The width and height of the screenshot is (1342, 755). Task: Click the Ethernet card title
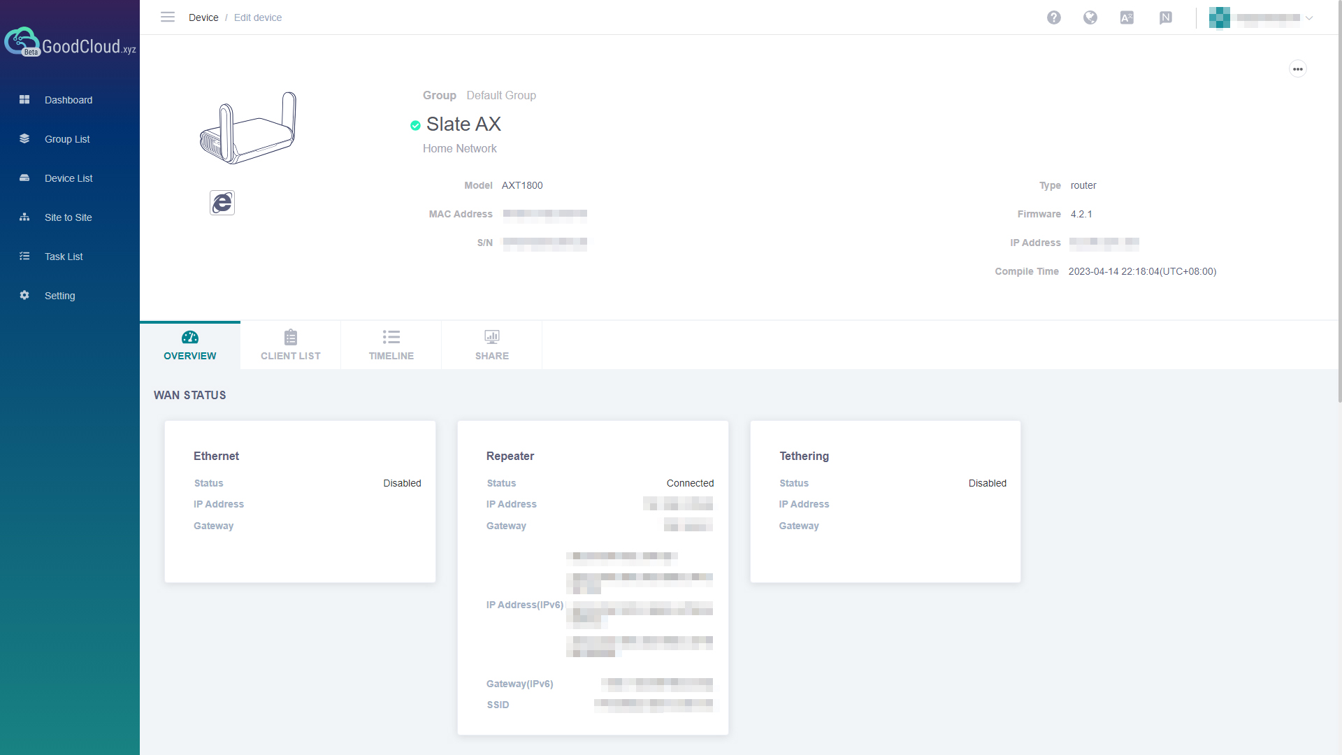216,456
